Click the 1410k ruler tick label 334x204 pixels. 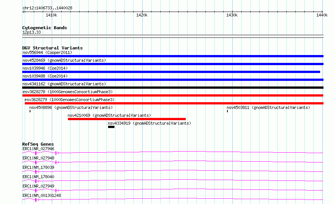point(51,15)
